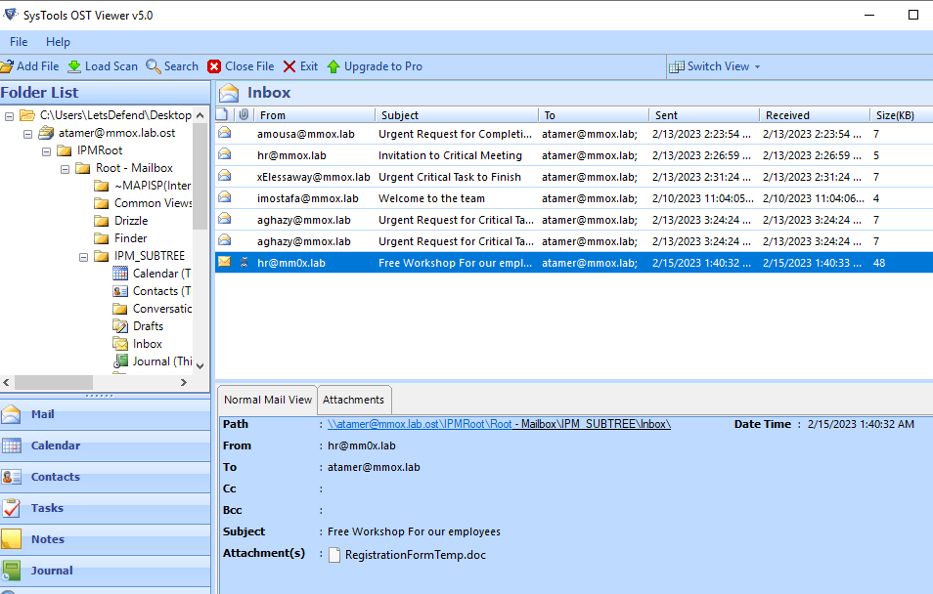Open the Calendar navigation pane section
Screen dimensions: 933x594
point(55,445)
